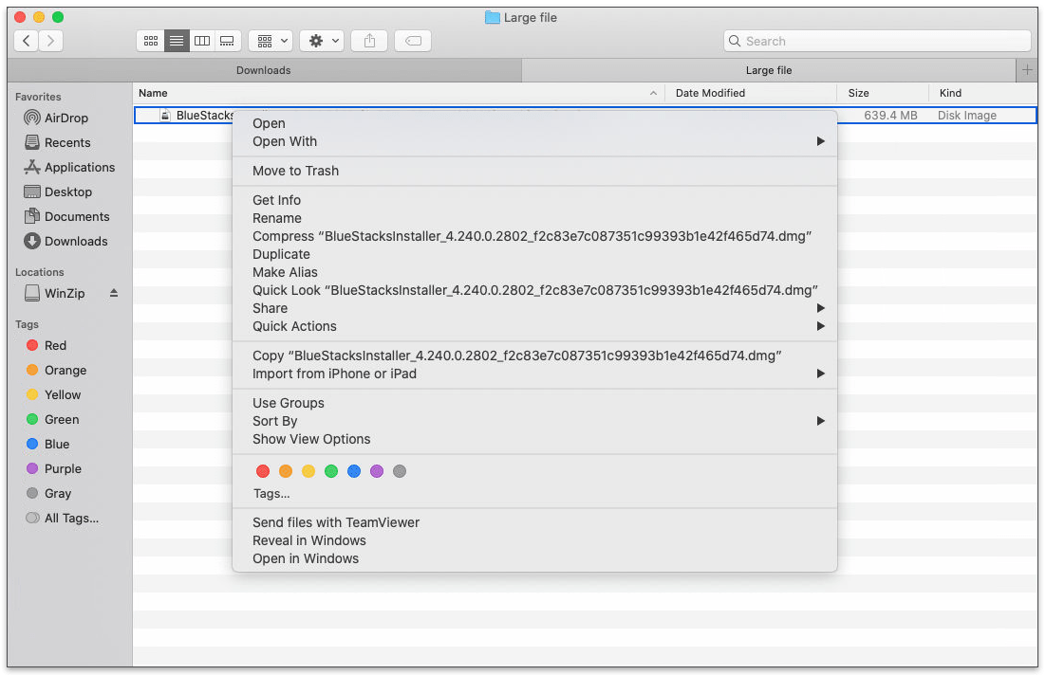Choose Move to Trash

(534, 171)
